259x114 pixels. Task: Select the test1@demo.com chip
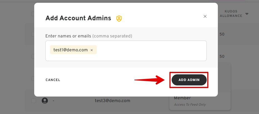pyautogui.click(x=70, y=50)
